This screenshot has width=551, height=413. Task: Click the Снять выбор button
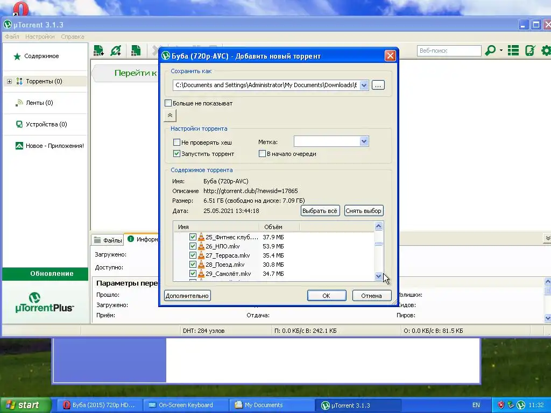point(364,211)
